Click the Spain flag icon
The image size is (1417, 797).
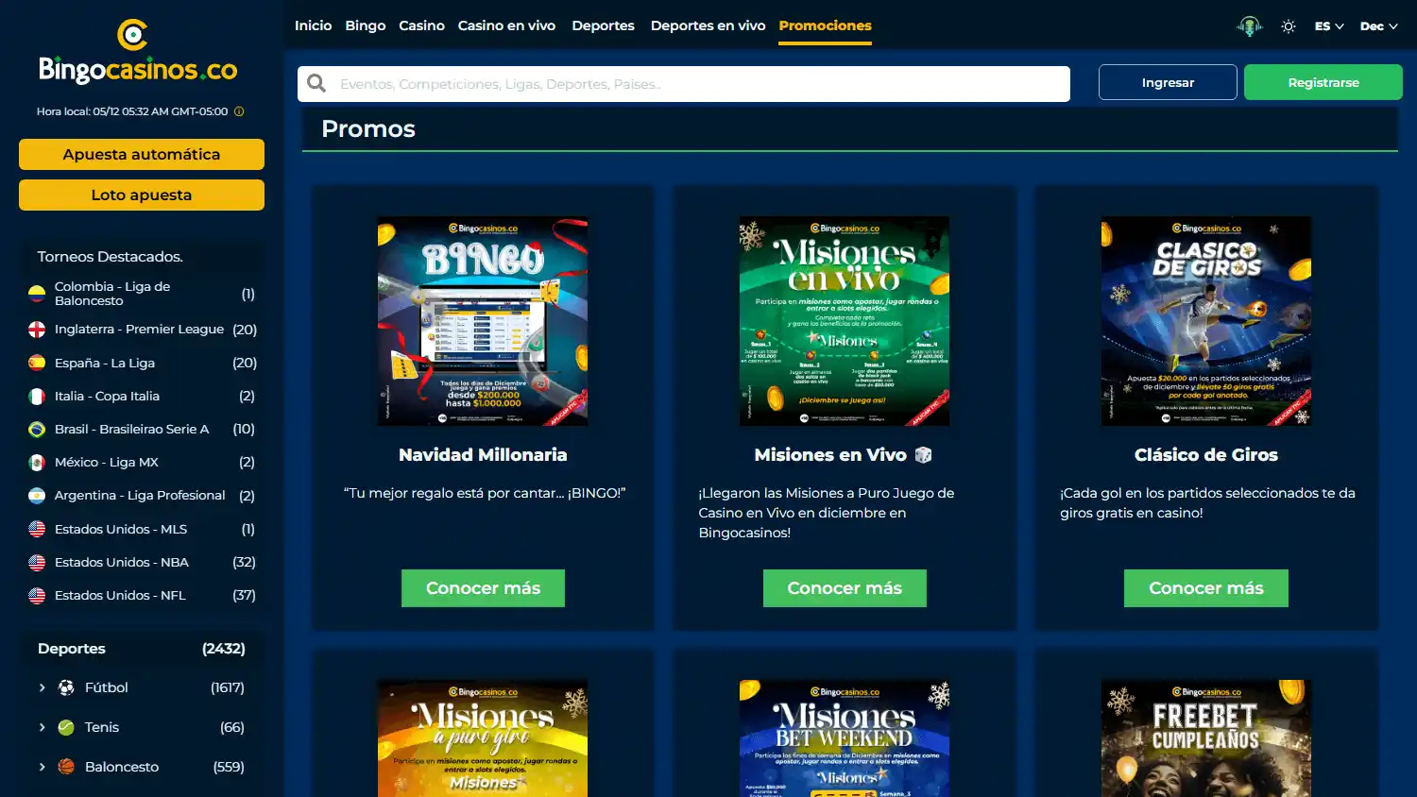coord(37,363)
